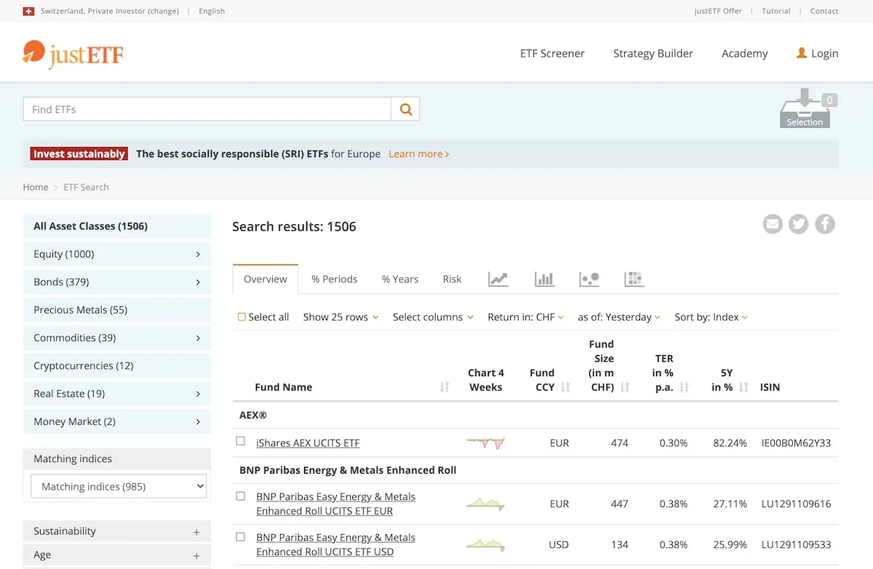Image resolution: width=873 pixels, height=569 pixels.
Task: Click the Learn more link in banner
Action: 418,154
